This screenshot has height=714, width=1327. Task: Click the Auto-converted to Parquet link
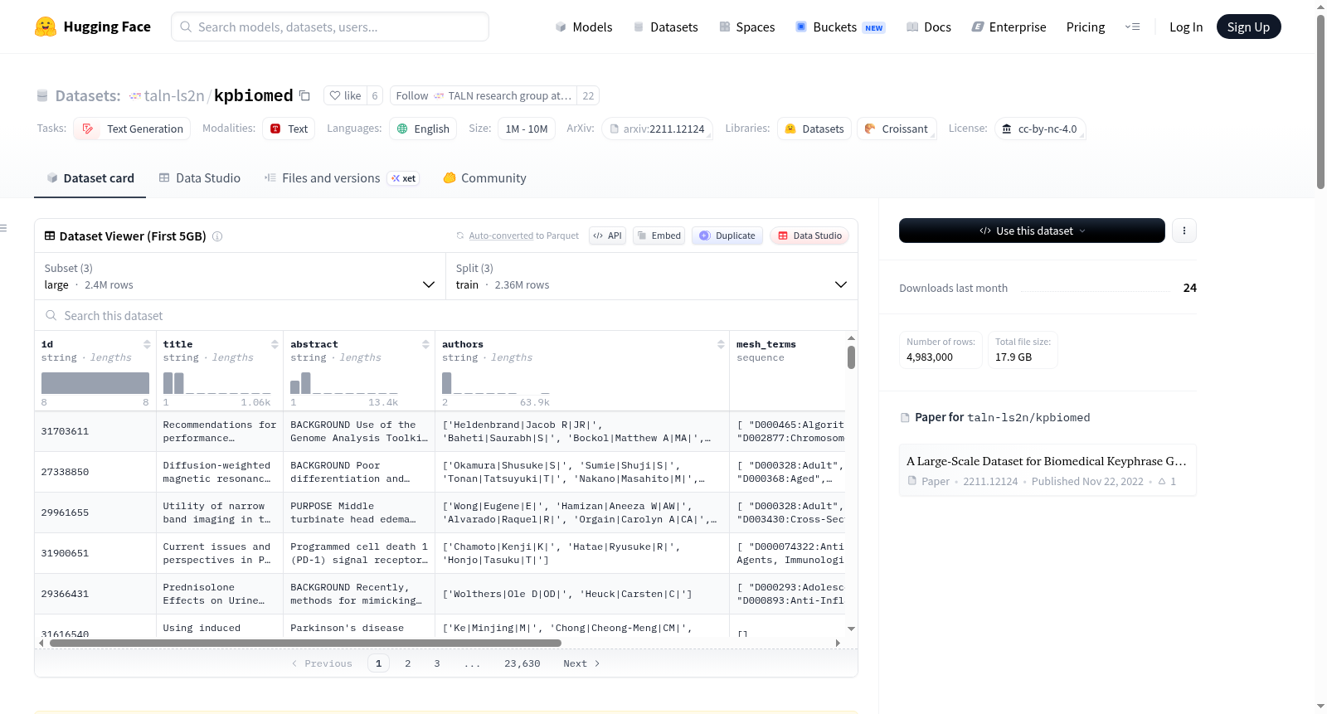point(523,236)
